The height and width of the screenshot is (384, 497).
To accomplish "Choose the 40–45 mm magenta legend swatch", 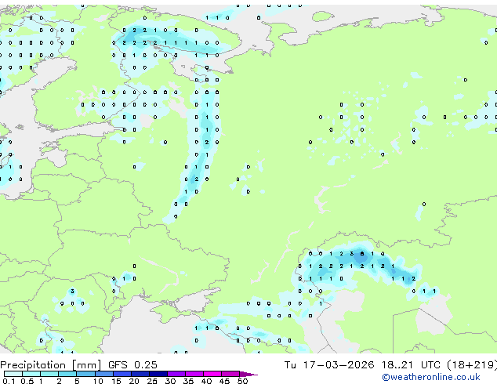I will click(212, 374).
